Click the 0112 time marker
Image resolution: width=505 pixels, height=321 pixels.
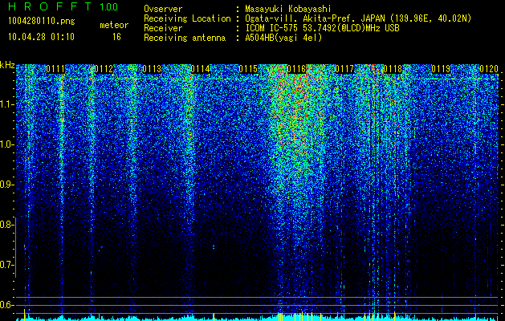pos(104,69)
